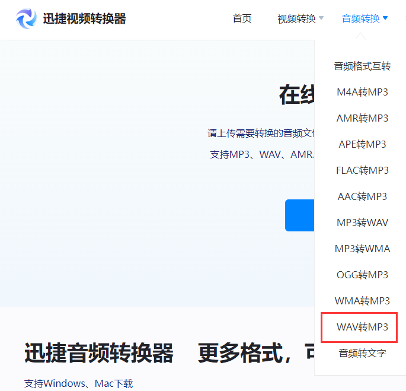Image resolution: width=406 pixels, height=391 pixels.
Task: Click the 支持Windows、Mac下载 text
Action: [78, 383]
